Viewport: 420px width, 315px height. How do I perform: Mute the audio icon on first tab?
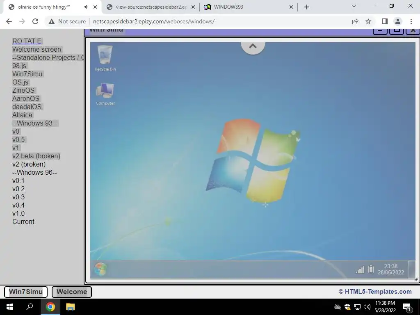pos(86,7)
